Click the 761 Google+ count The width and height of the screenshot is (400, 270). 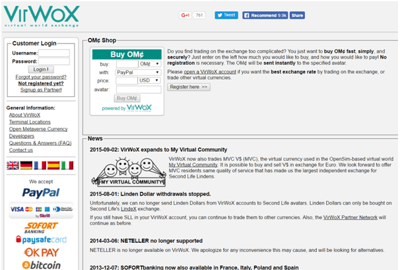(x=199, y=15)
